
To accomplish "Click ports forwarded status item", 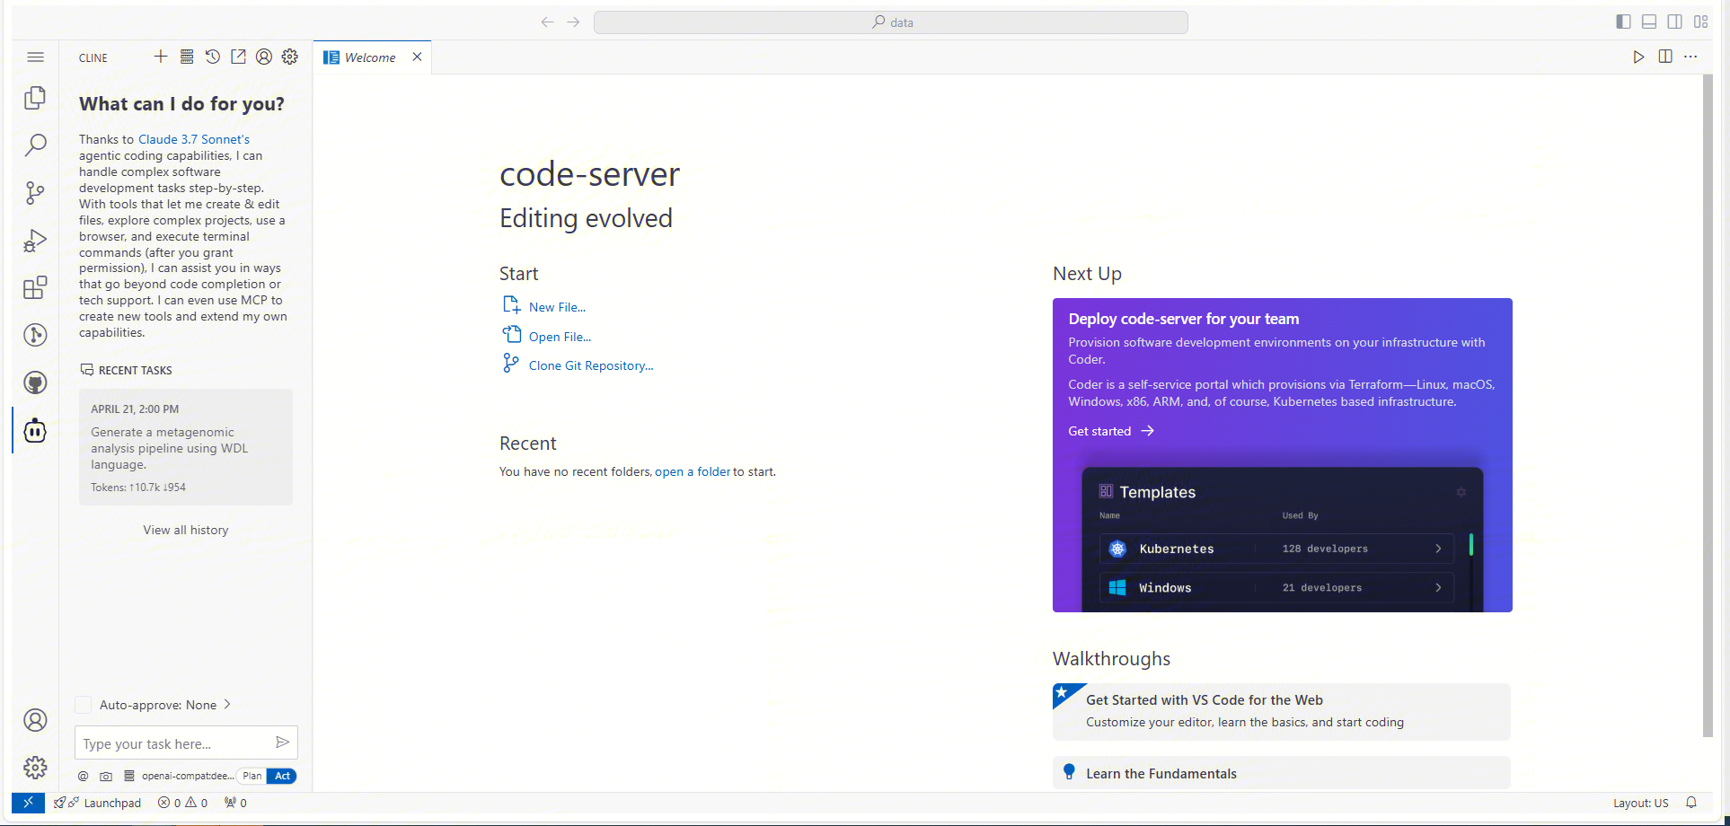I will point(235,803).
